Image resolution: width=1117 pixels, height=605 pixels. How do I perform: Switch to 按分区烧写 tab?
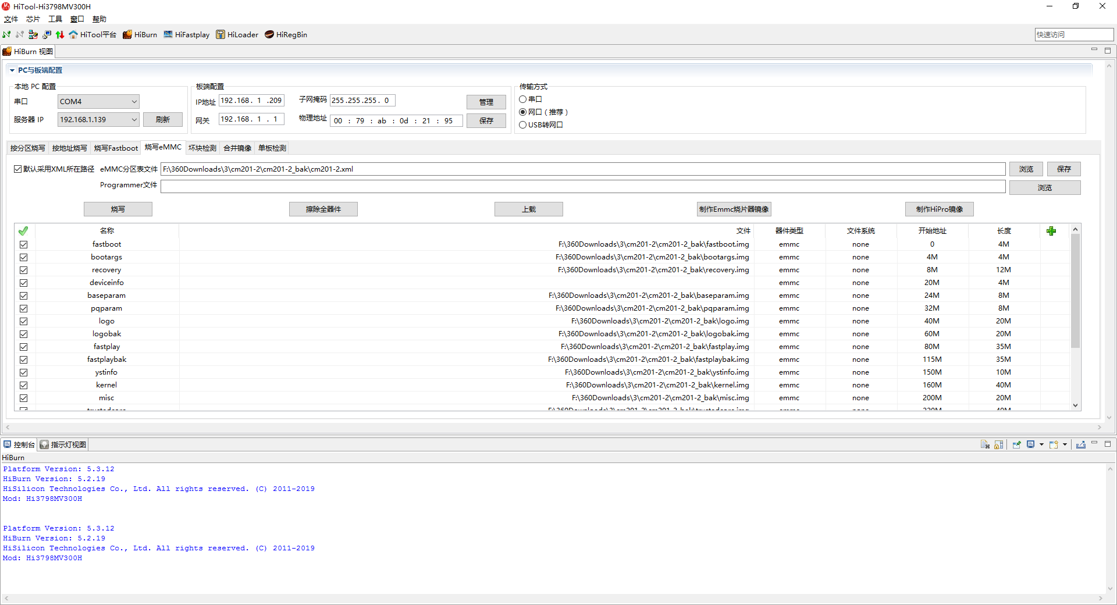pos(28,148)
